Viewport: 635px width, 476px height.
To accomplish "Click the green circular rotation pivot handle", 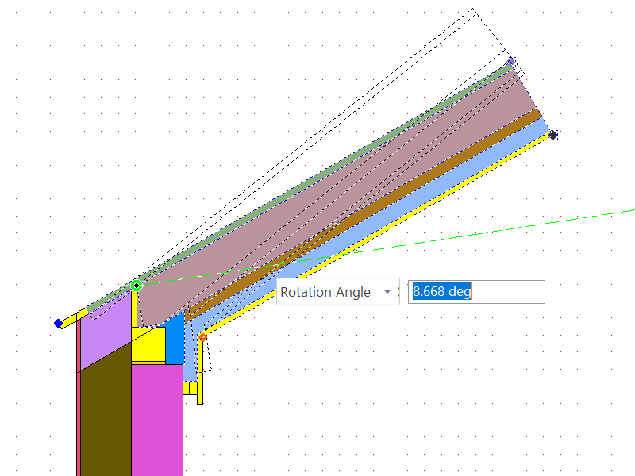I will 137,286.
